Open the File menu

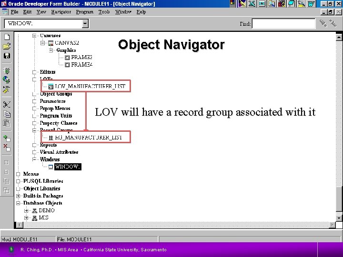tap(15, 12)
